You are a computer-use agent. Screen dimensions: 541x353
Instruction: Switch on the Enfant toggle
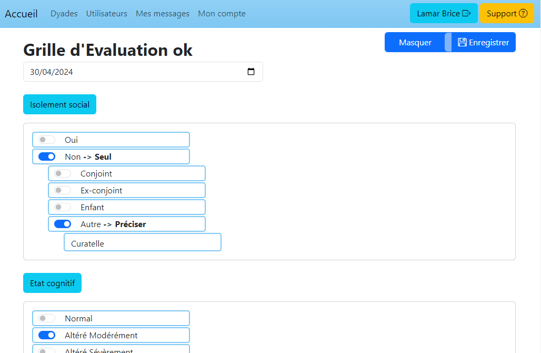point(63,207)
